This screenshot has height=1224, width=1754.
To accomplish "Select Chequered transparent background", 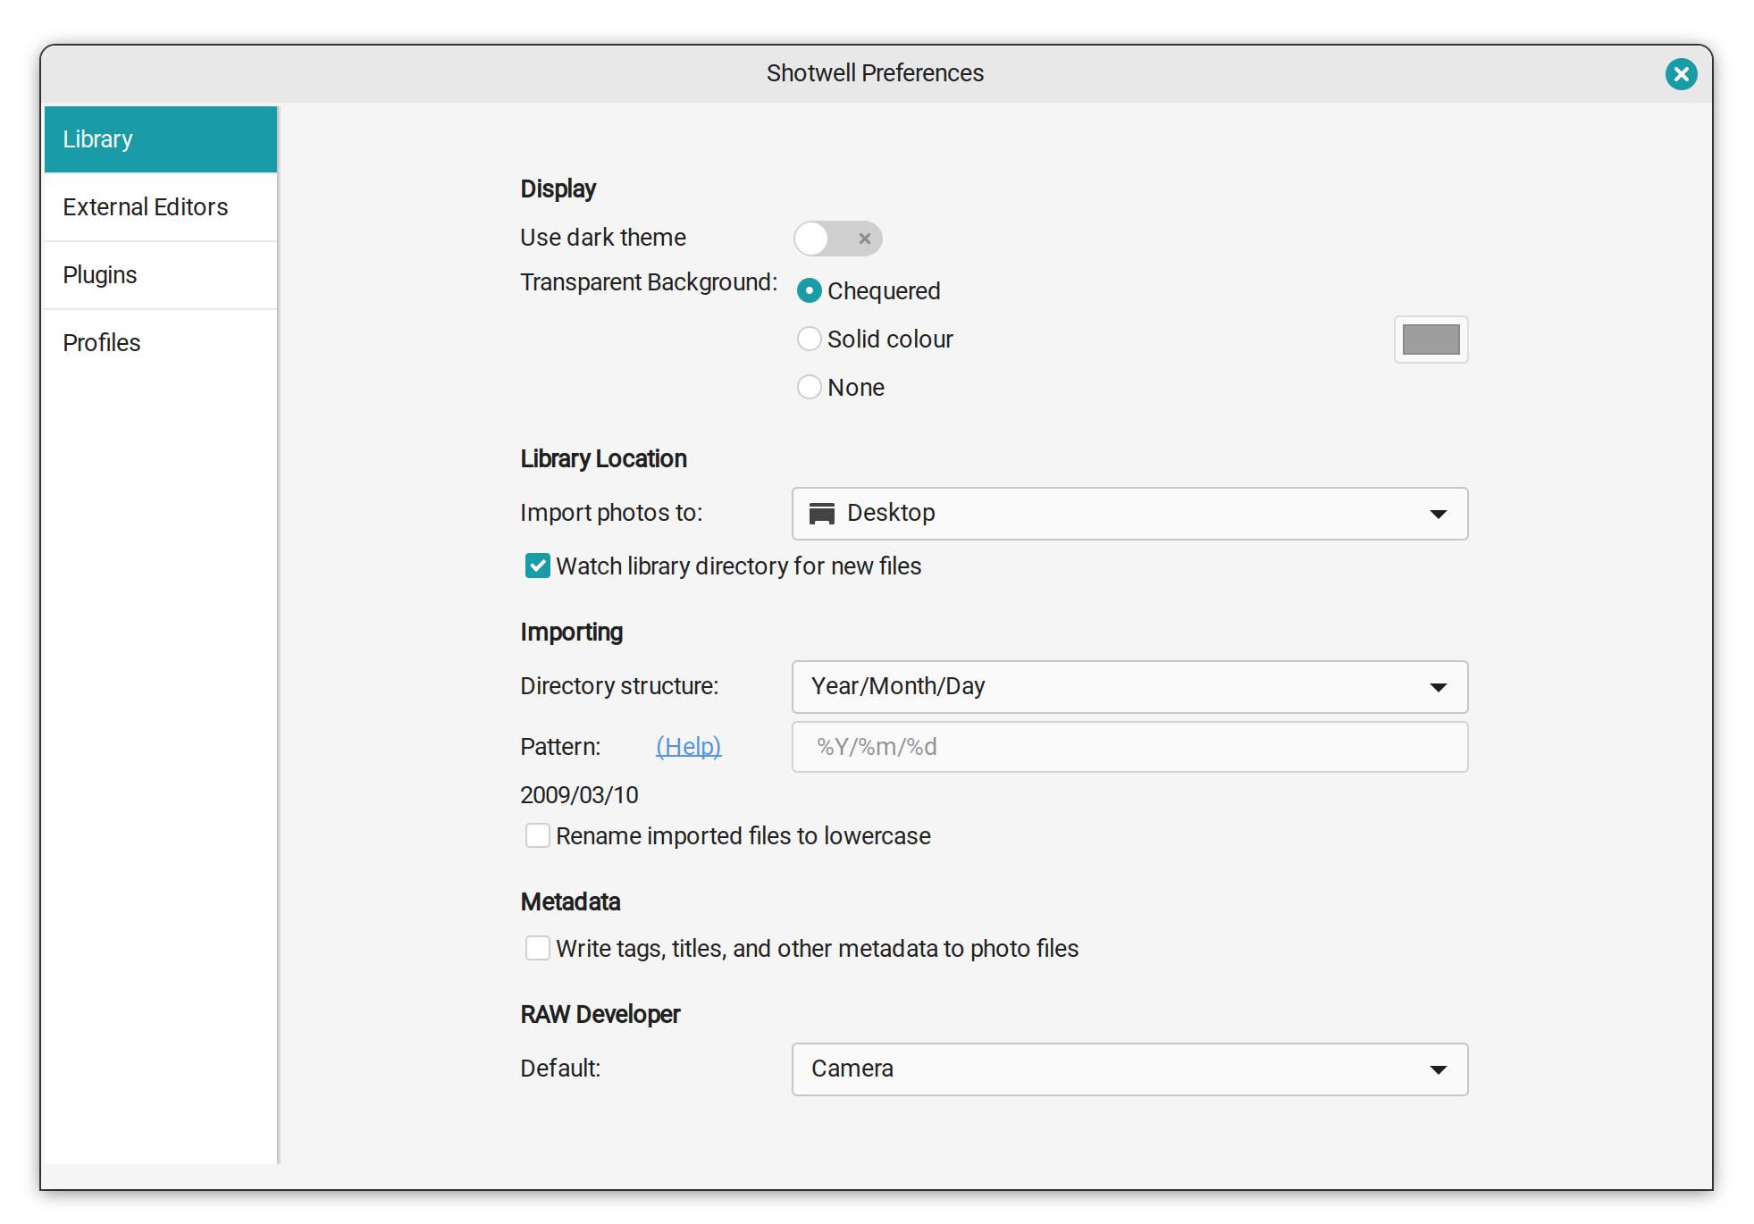I will click(x=810, y=290).
